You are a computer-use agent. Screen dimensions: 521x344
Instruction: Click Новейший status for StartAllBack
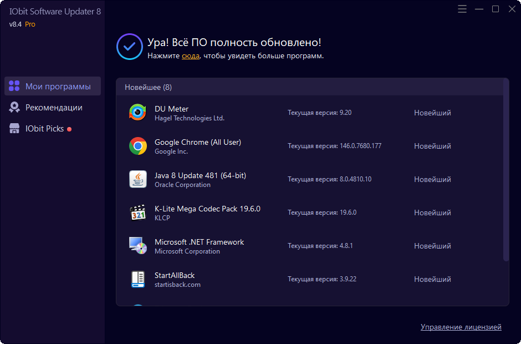coord(432,279)
